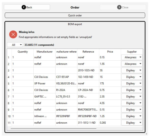Image resolution: width=151 pixels, height=138 pixels.
Task: Click the Supplier column header
Action: click(x=132, y=52)
